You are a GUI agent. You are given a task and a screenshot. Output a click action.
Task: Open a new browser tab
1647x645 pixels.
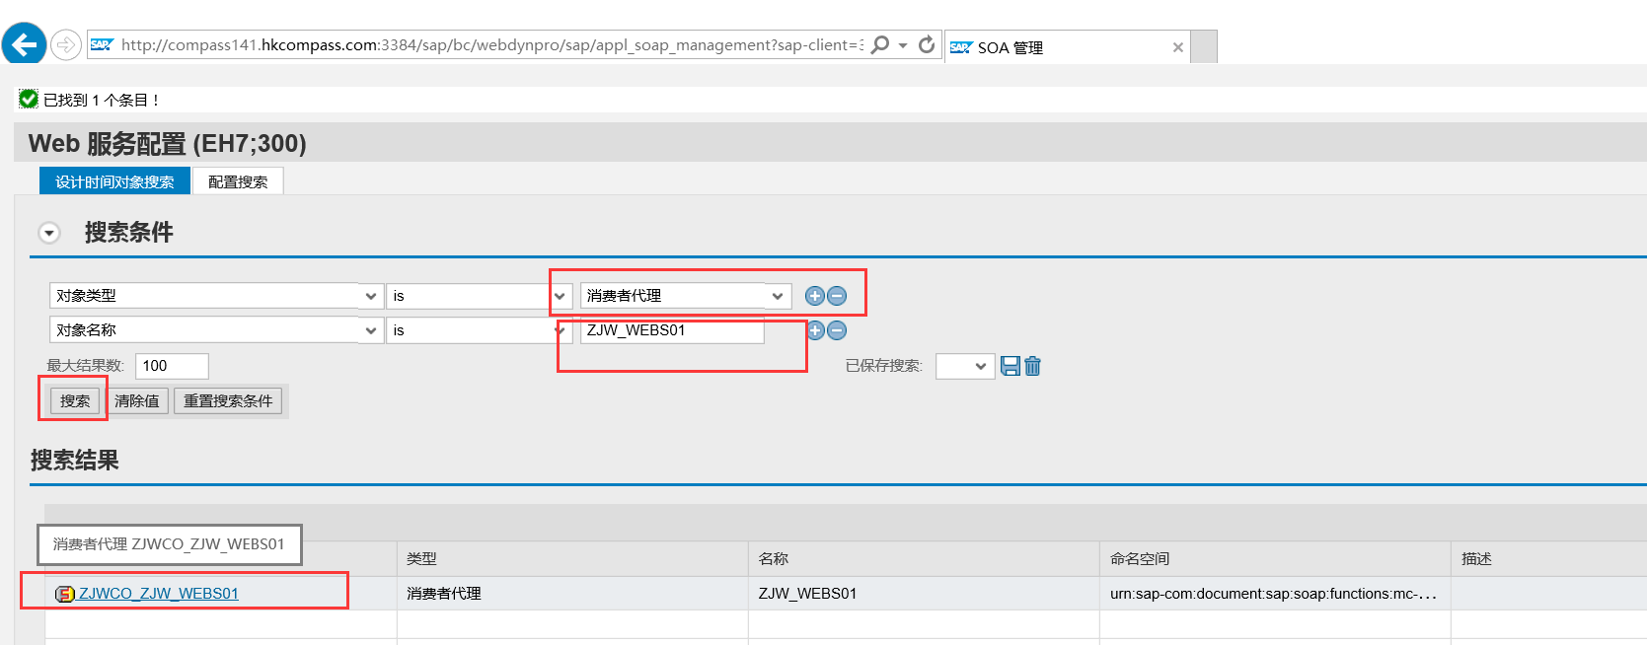(1204, 47)
